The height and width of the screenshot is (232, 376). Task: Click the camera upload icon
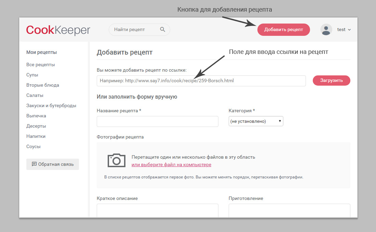point(117,160)
